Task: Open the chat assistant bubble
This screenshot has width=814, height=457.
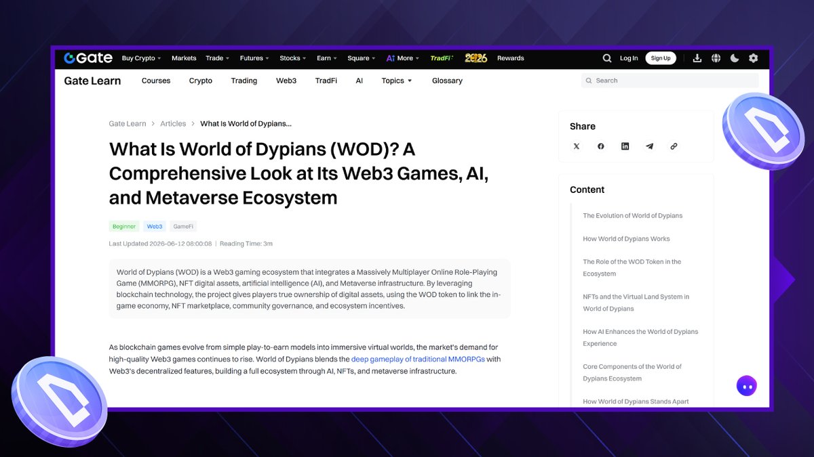Action: click(747, 386)
